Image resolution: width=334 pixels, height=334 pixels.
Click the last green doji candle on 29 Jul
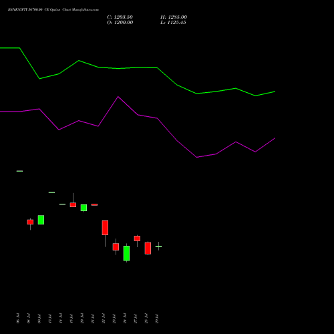(158, 246)
